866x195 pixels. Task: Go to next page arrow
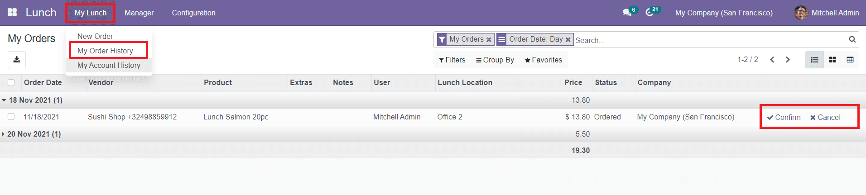click(x=788, y=60)
